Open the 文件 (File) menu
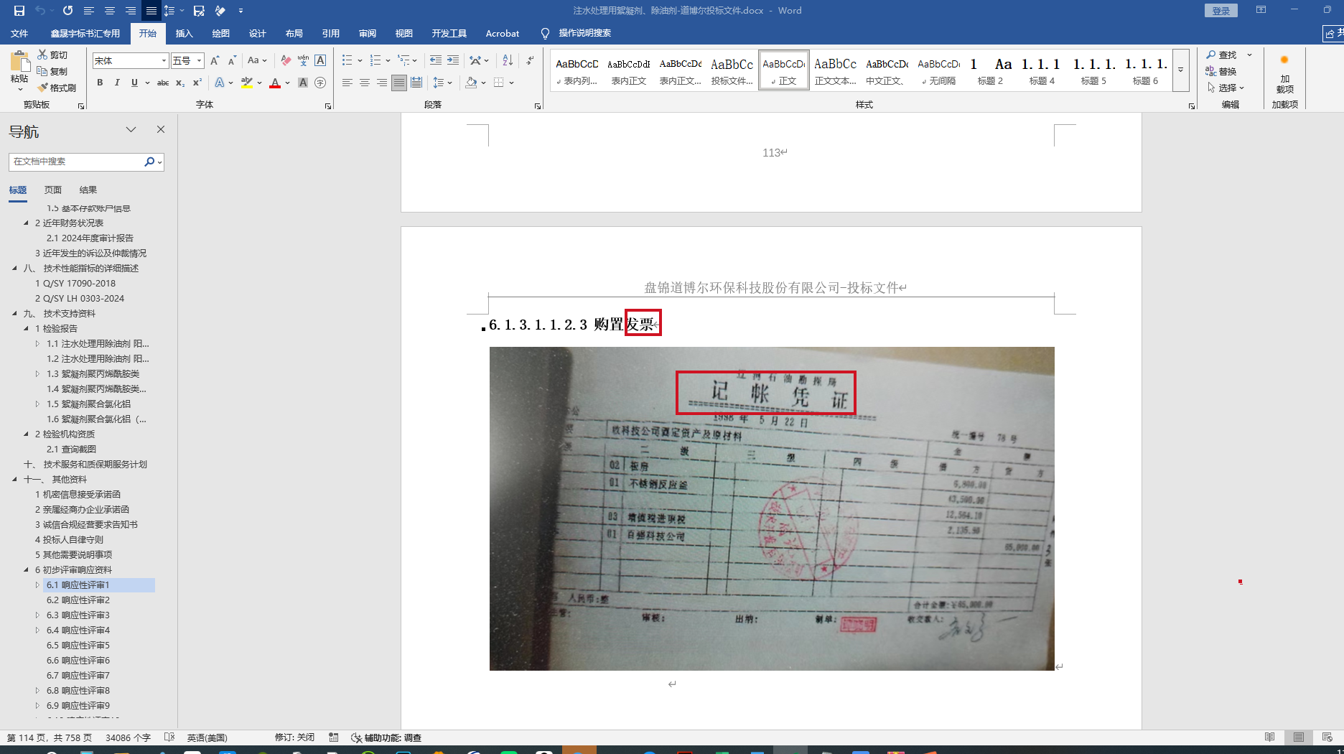 [19, 33]
